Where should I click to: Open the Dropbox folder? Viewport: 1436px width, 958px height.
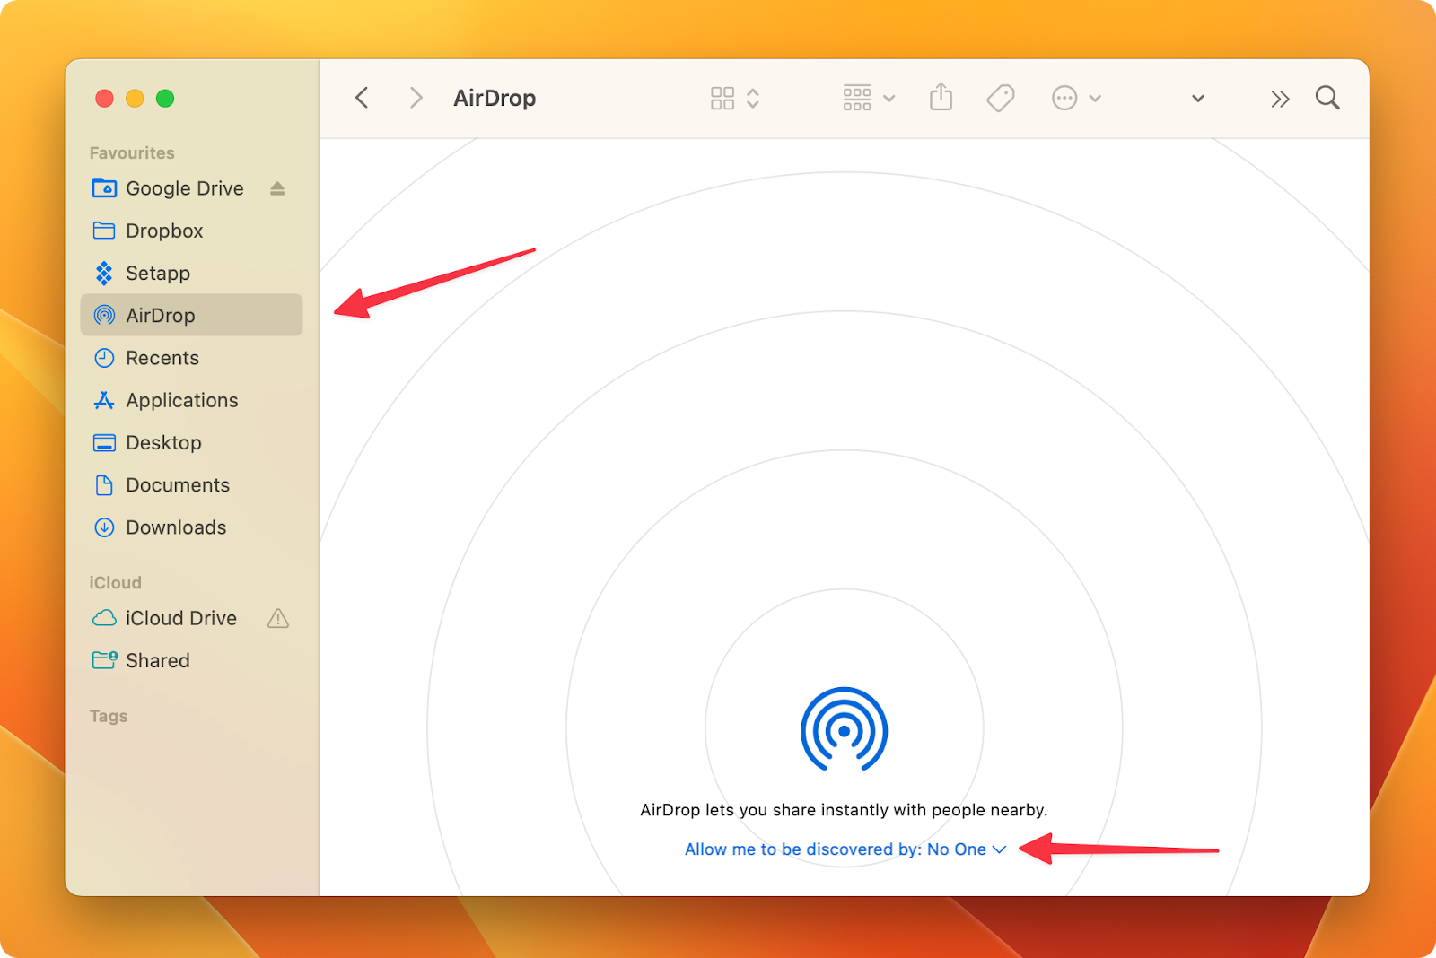tap(165, 231)
